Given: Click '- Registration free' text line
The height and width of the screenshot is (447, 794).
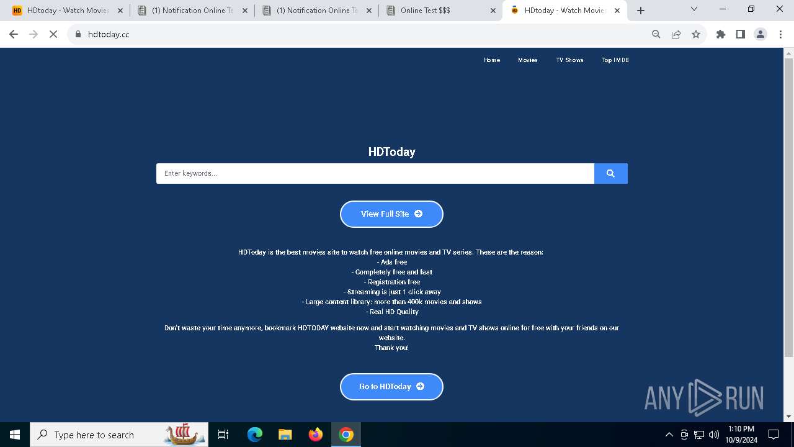Looking at the screenshot, I should (392, 282).
